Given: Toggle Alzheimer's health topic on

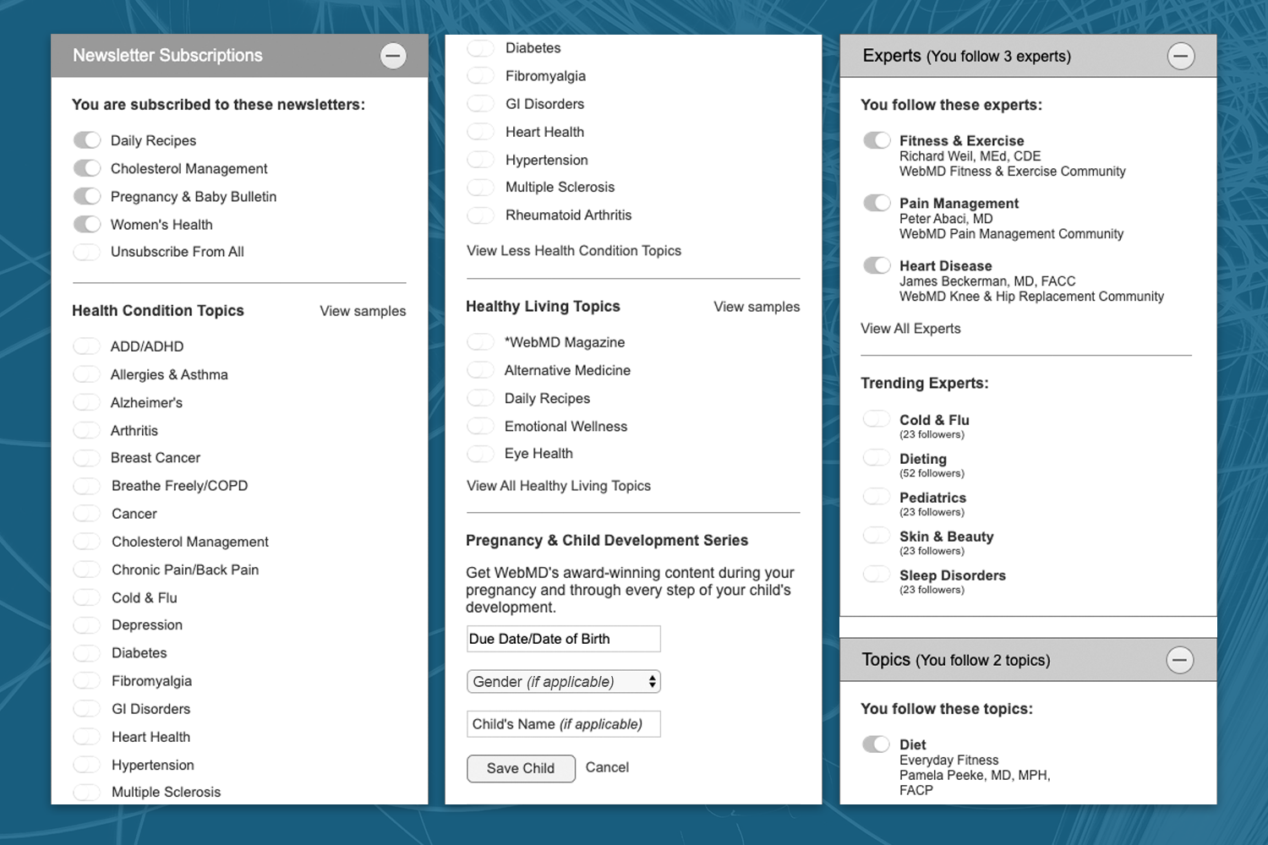Looking at the screenshot, I should [x=87, y=402].
